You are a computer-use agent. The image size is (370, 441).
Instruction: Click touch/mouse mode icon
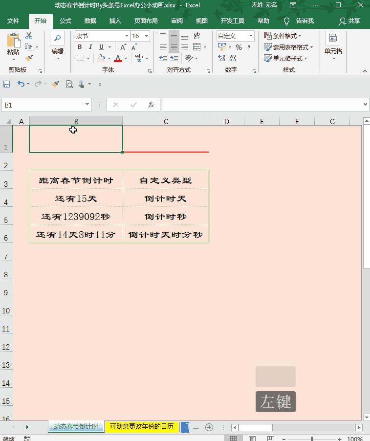[x=82, y=84]
